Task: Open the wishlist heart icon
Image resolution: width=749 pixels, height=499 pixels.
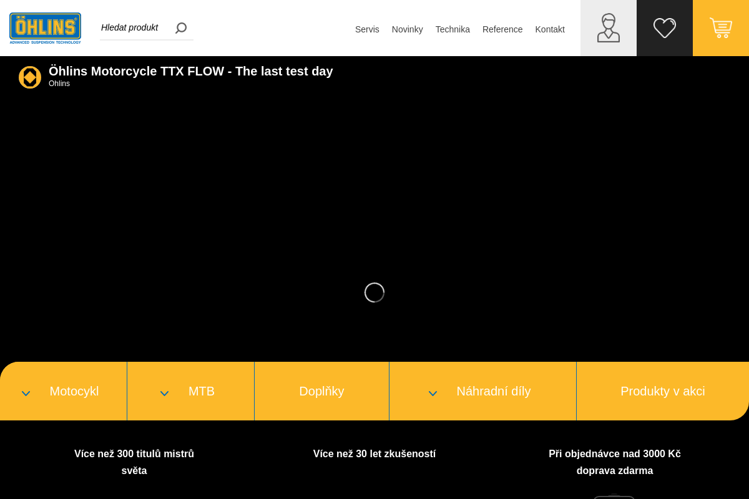Action: [665, 28]
